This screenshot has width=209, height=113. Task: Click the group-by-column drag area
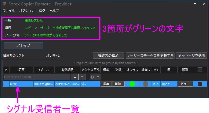coord(105,63)
